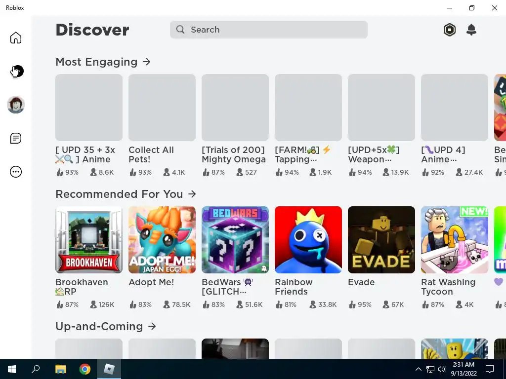Open the yellow noob thumbnail in Up-and-Coming

click(x=455, y=349)
